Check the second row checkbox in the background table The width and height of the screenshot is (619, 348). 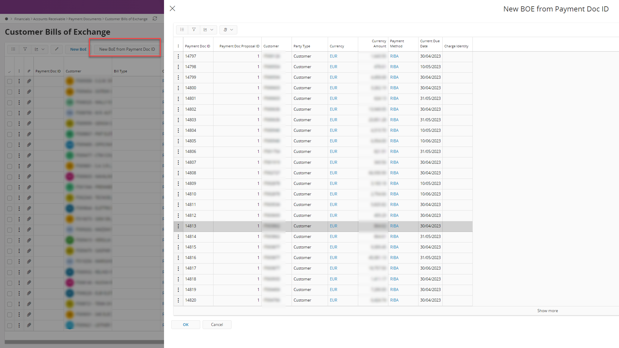[x=10, y=92]
